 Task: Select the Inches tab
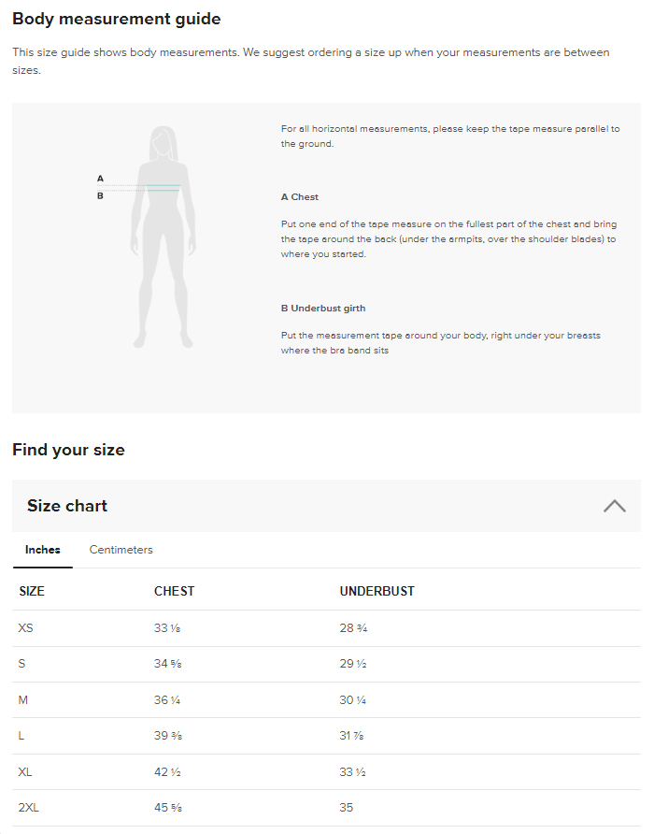(43, 550)
